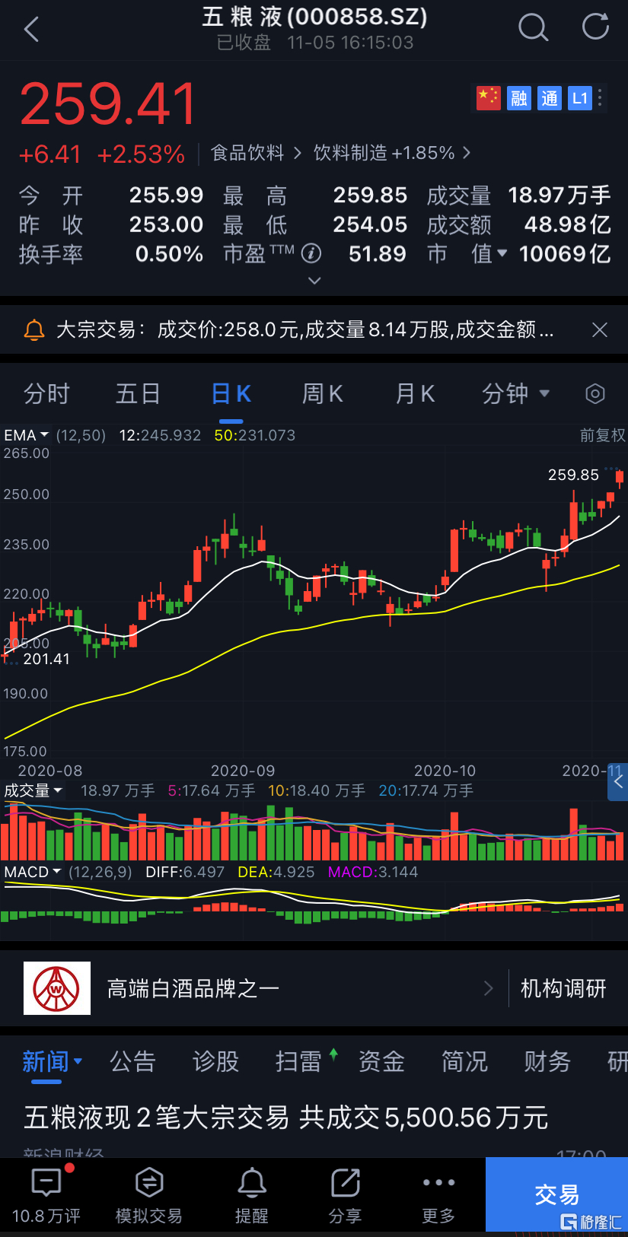Open the 诊股 diagnosis tab
628x1237 pixels.
[215, 1061]
